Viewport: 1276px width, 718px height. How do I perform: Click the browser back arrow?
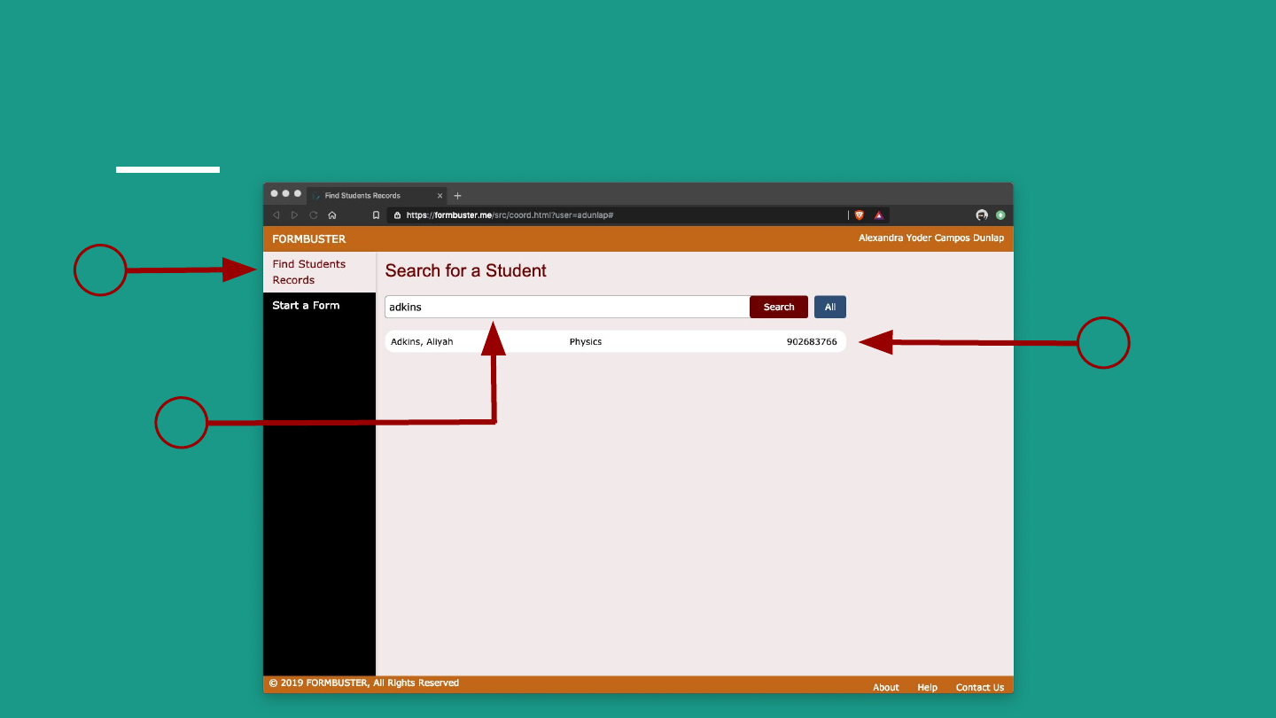click(x=276, y=215)
